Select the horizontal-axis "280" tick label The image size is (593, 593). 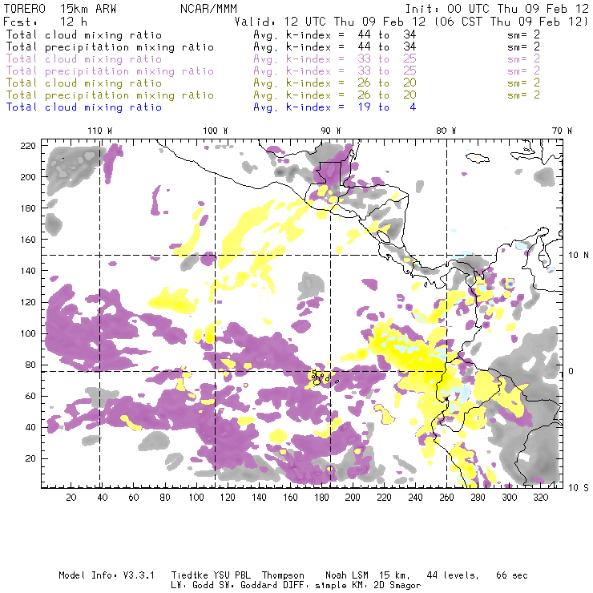(478, 498)
